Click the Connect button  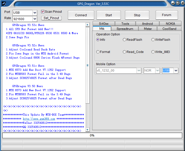click(81, 15)
